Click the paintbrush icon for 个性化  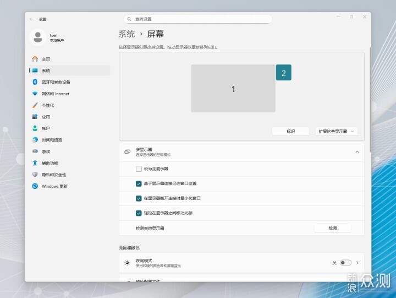point(35,105)
